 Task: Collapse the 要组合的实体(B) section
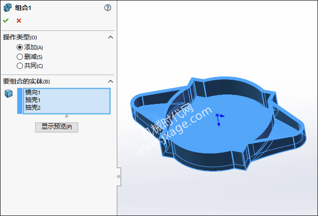(111, 81)
